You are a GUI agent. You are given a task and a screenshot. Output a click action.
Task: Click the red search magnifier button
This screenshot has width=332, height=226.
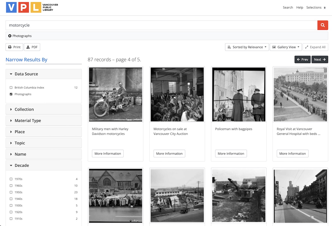(x=323, y=25)
